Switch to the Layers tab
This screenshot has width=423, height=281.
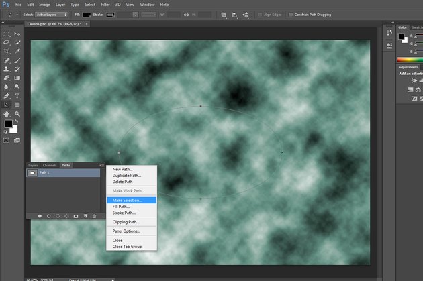click(x=33, y=165)
